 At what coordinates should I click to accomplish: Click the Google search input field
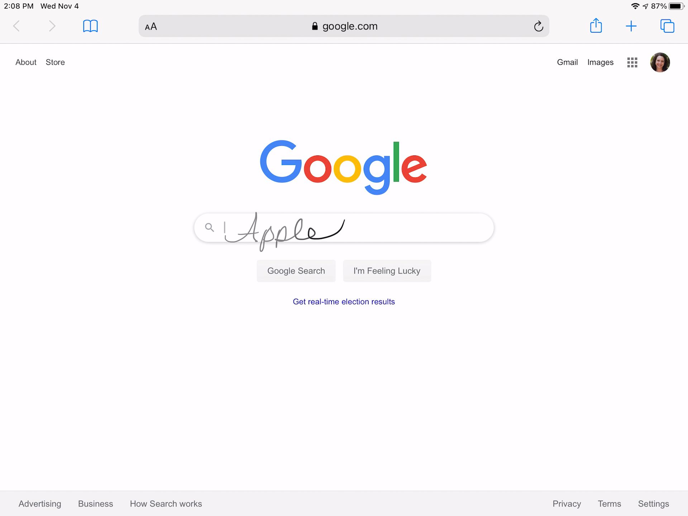(343, 228)
